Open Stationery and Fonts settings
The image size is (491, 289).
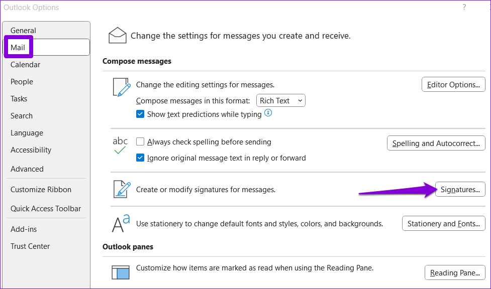point(444,224)
